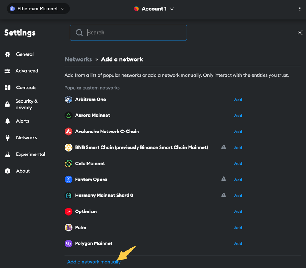Add the Palm network

[x=238, y=228]
